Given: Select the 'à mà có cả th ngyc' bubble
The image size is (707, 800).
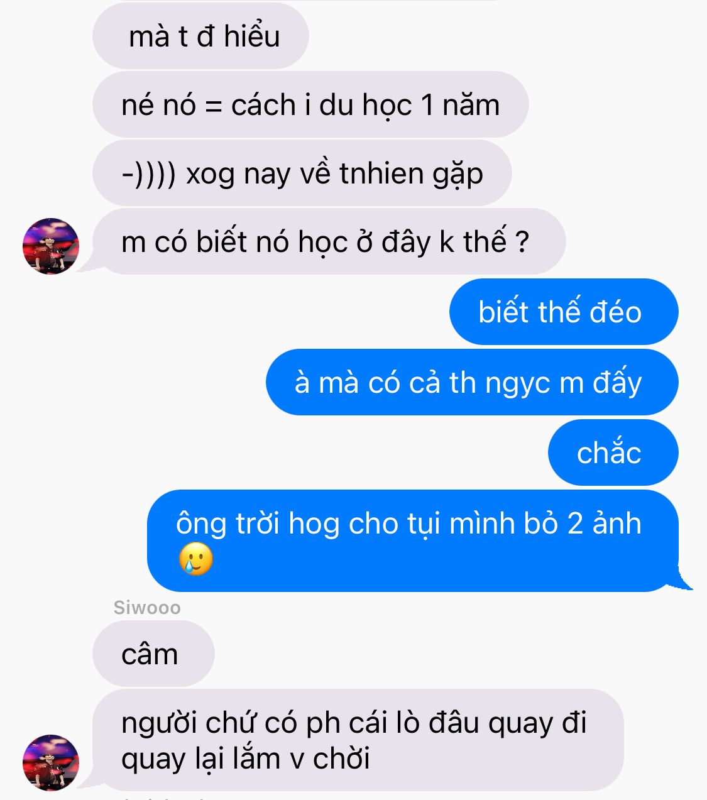Looking at the screenshot, I should (x=472, y=382).
